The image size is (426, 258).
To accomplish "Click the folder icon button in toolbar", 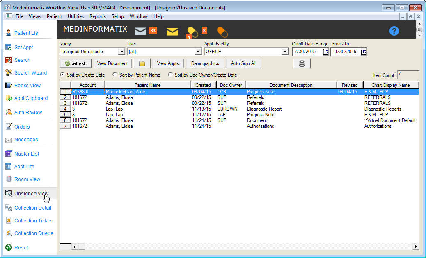I will [x=142, y=63].
